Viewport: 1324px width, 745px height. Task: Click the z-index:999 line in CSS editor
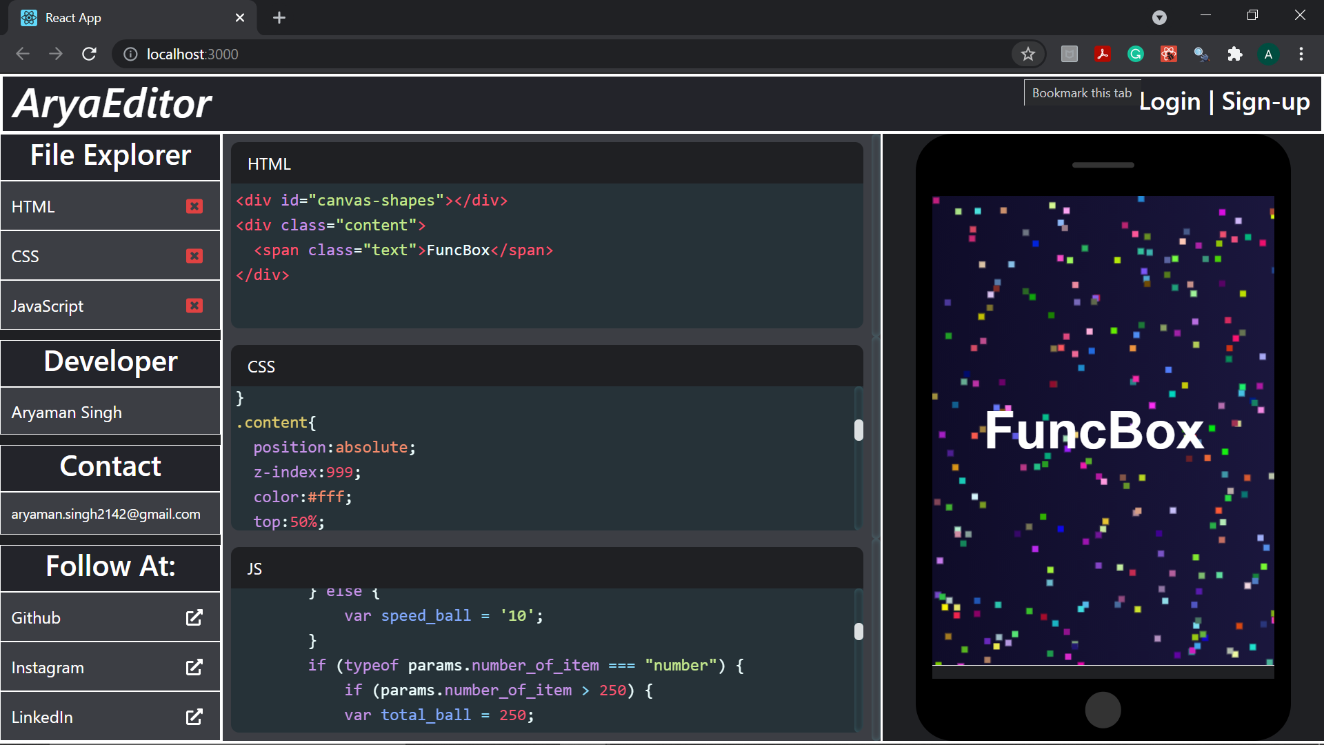[x=307, y=472]
